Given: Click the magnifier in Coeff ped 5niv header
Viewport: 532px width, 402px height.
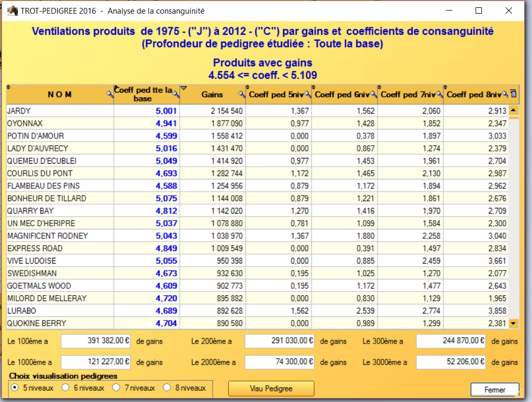Looking at the screenshot, I should (308, 94).
